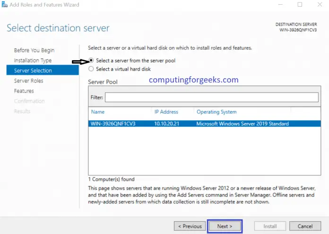Jump to Server Roles step

tap(28, 81)
